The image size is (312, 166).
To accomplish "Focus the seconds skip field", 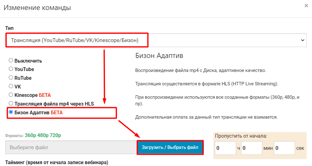I will point(284,148).
